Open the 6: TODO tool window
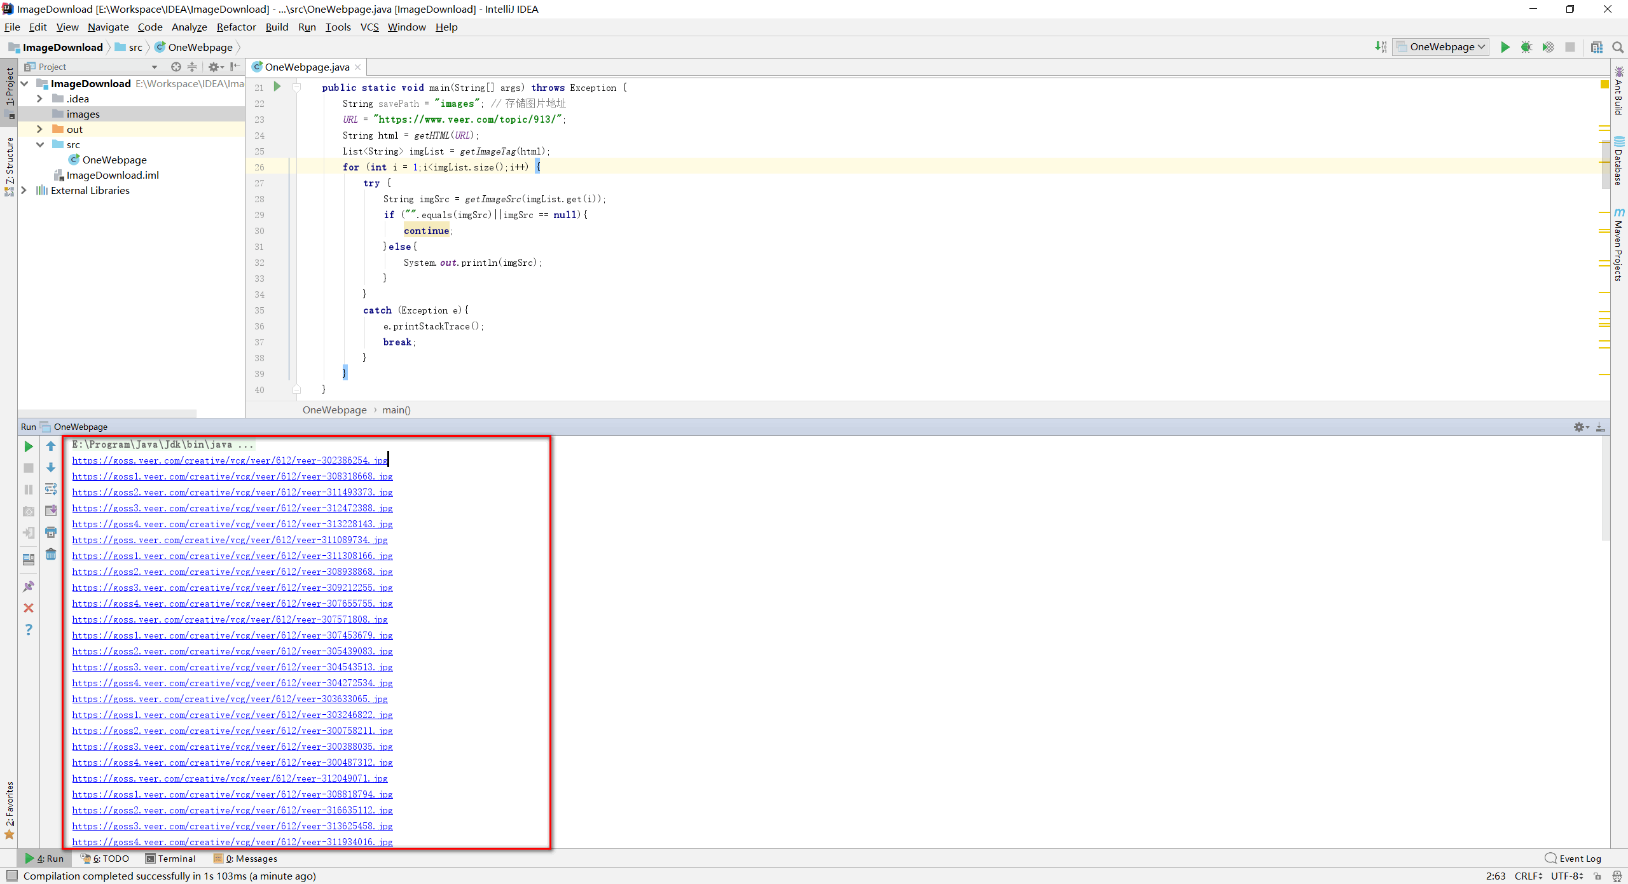 [x=105, y=859]
